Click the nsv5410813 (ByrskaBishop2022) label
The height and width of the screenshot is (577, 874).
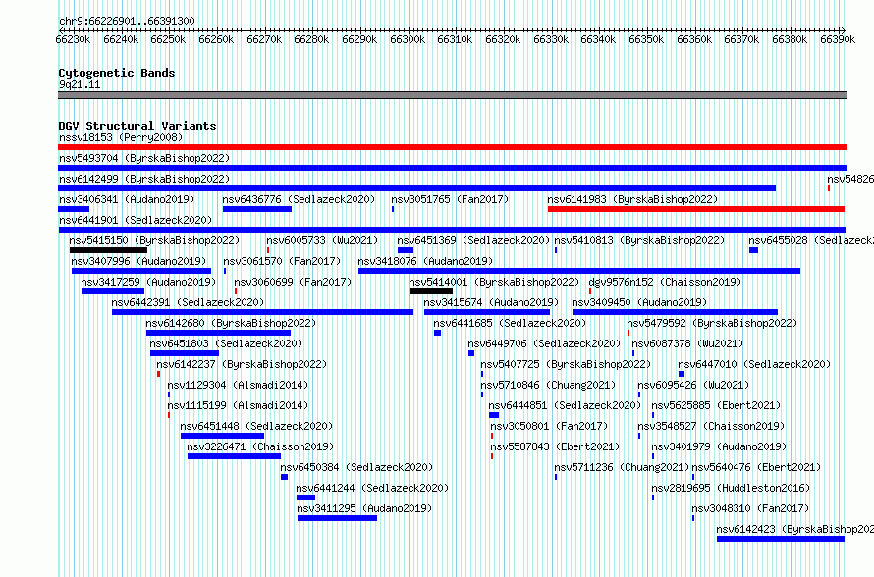coord(639,240)
